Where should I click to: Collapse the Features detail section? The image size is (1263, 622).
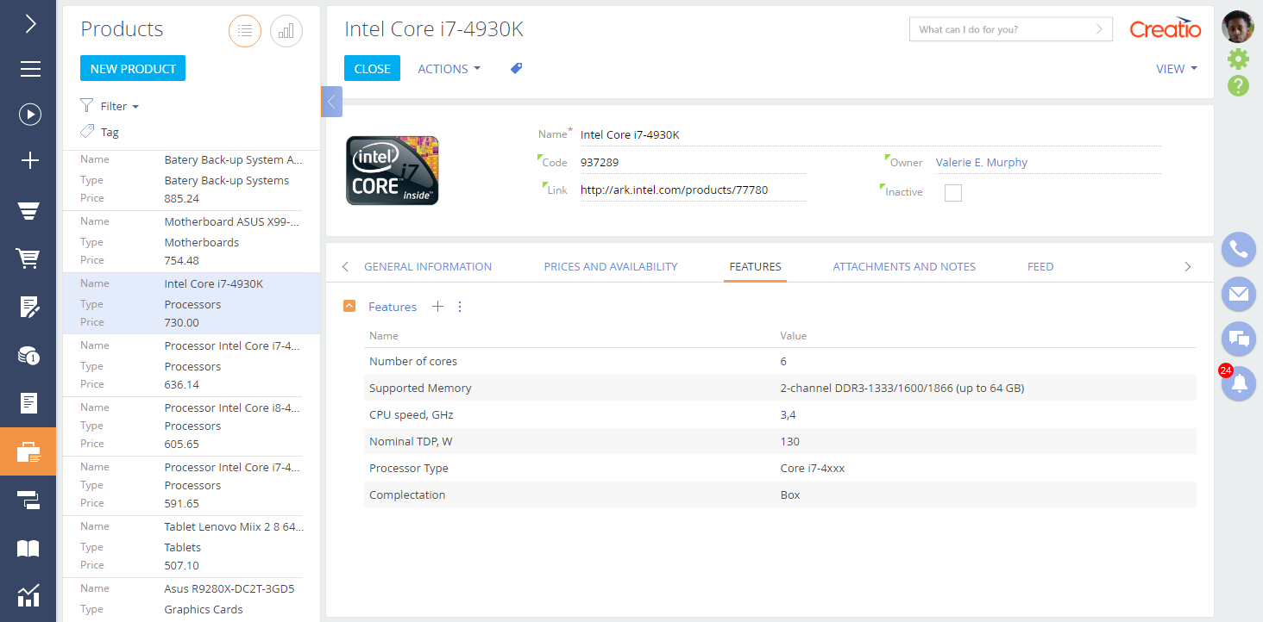click(x=349, y=306)
